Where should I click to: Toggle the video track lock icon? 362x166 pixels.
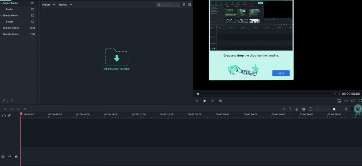(x=16, y=156)
